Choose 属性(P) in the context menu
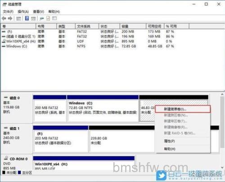The height and width of the screenshot is (182, 225). [183, 141]
